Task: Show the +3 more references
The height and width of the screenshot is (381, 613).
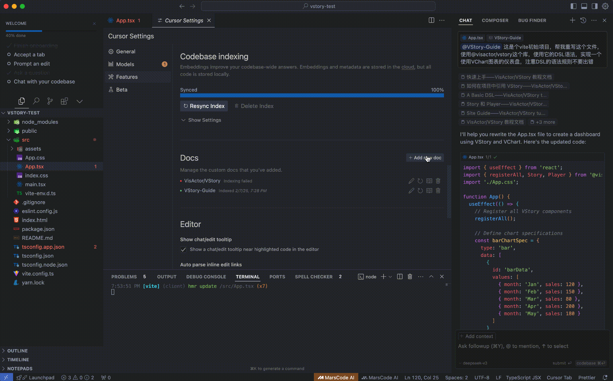Action: point(542,122)
